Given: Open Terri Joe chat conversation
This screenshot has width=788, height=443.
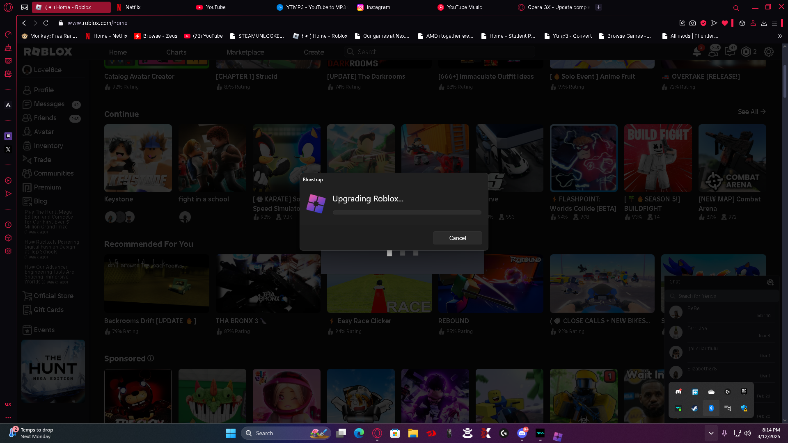Looking at the screenshot, I should coord(722,332).
